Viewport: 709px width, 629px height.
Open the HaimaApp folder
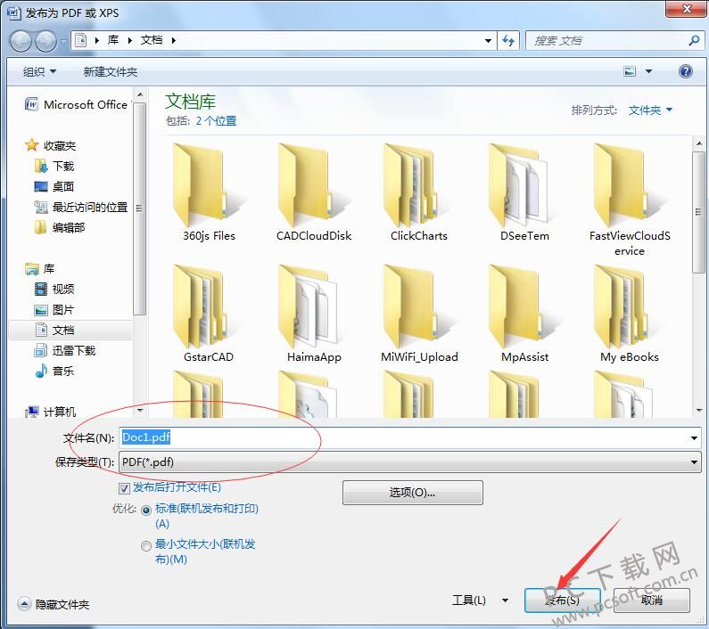click(x=314, y=314)
